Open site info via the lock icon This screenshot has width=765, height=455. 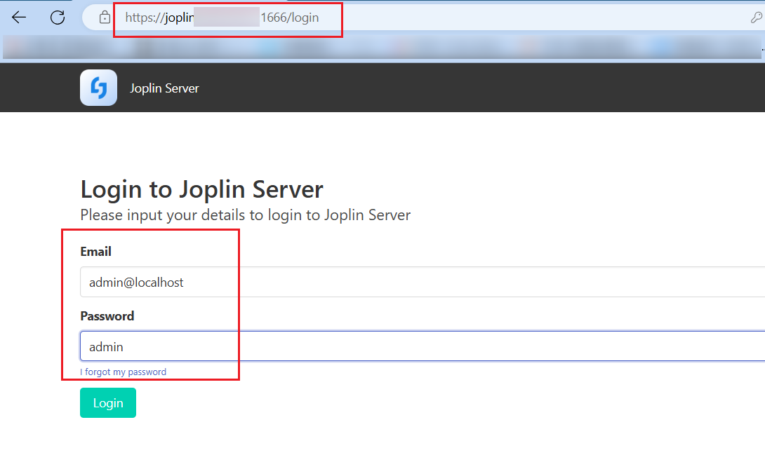105,18
